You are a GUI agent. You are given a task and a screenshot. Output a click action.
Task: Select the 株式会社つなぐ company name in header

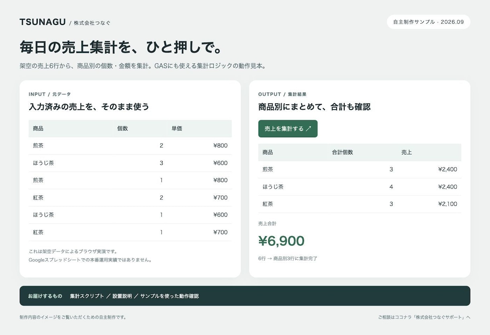click(92, 23)
